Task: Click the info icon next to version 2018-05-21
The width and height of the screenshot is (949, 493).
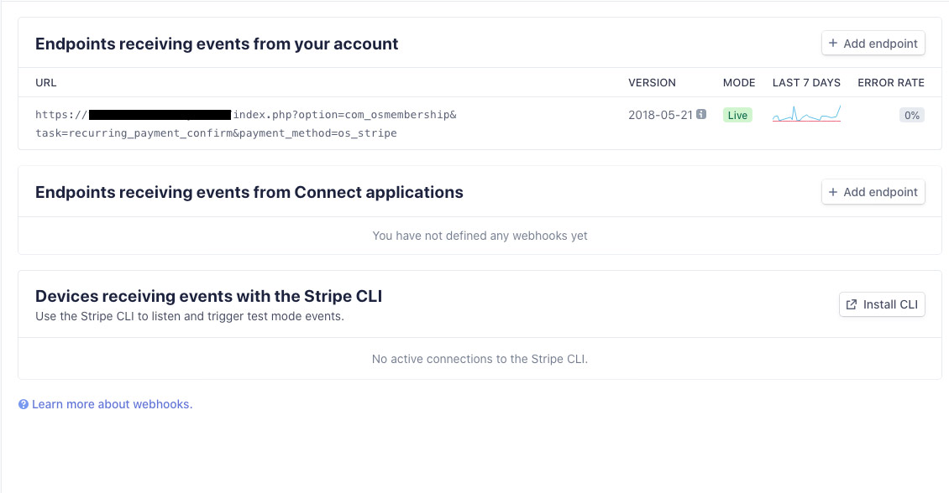Action: click(701, 115)
